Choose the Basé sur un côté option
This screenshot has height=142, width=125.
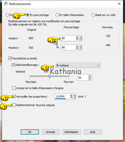[x=93, y=15]
